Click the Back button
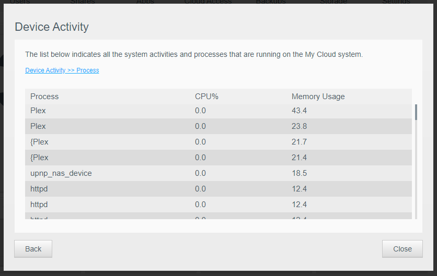This screenshot has width=437, height=276. (33, 249)
